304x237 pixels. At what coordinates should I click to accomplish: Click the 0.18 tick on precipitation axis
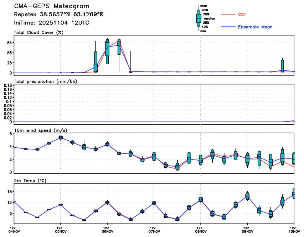(x=7, y=85)
